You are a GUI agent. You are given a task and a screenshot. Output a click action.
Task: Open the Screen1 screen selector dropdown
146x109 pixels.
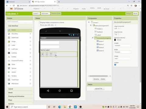[36, 14]
